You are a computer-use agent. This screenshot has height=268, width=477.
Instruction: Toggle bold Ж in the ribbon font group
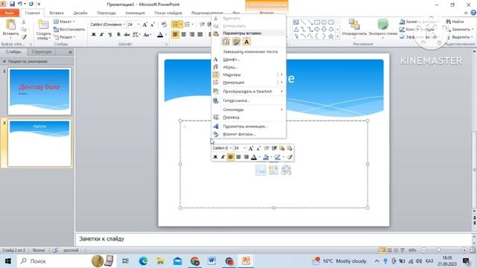pyautogui.click(x=94, y=35)
